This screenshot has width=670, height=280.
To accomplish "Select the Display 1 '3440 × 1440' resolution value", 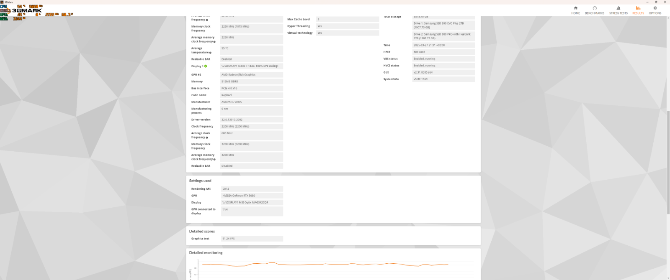I will tap(251, 66).
